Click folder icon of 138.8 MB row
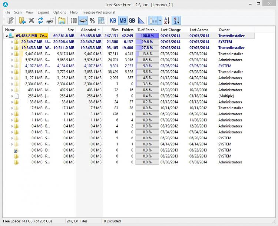The image size is (278, 226). coord(16,102)
